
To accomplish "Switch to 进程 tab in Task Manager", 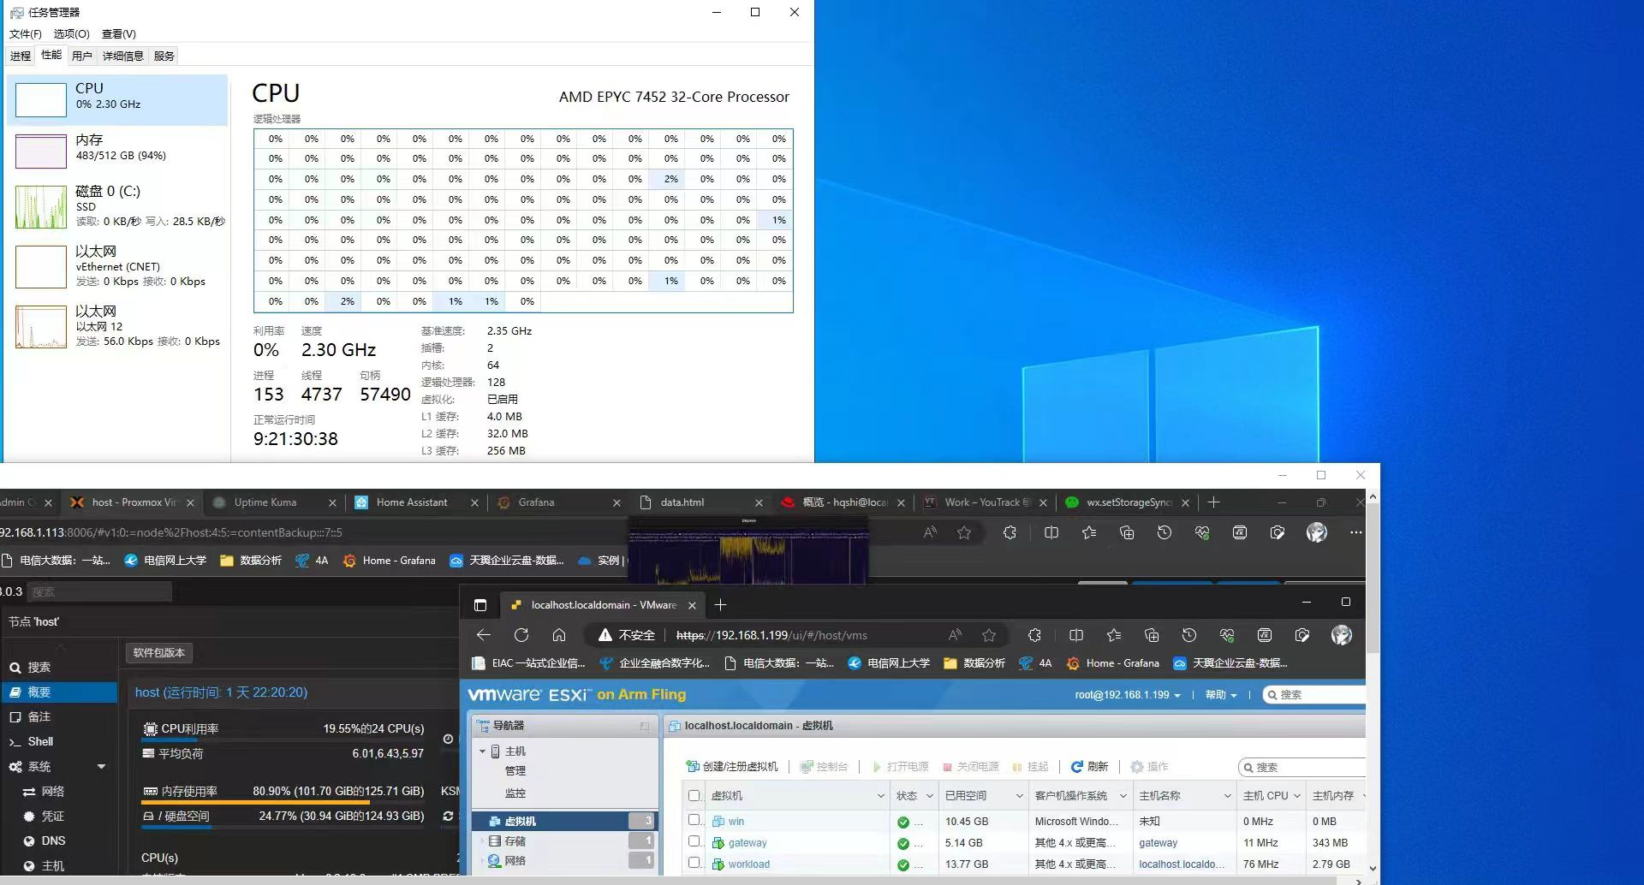I will [21, 56].
